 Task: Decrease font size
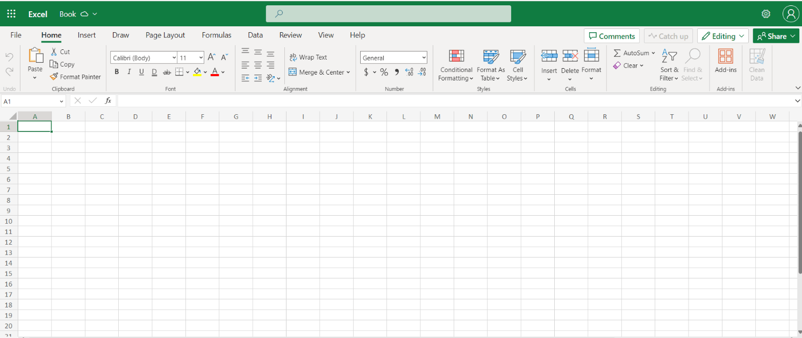click(x=225, y=57)
